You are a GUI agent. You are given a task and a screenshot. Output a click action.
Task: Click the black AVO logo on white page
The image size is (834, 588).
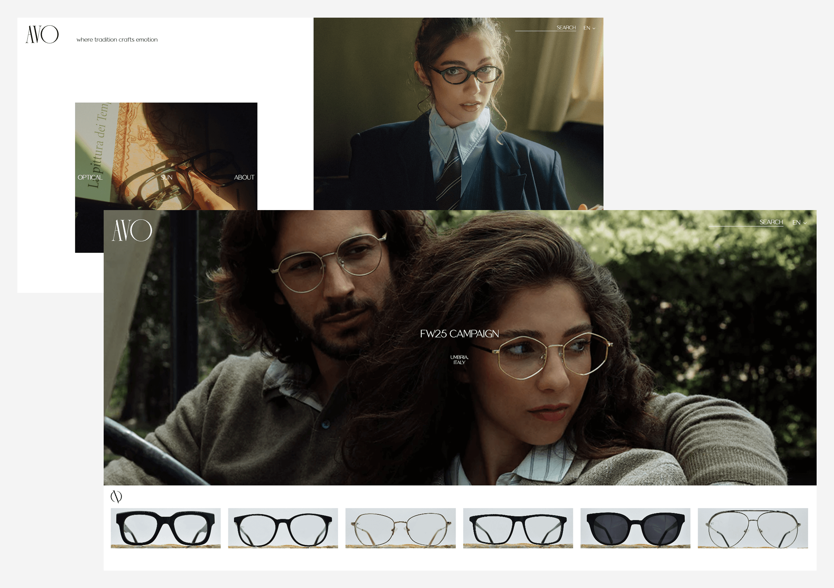coord(42,34)
